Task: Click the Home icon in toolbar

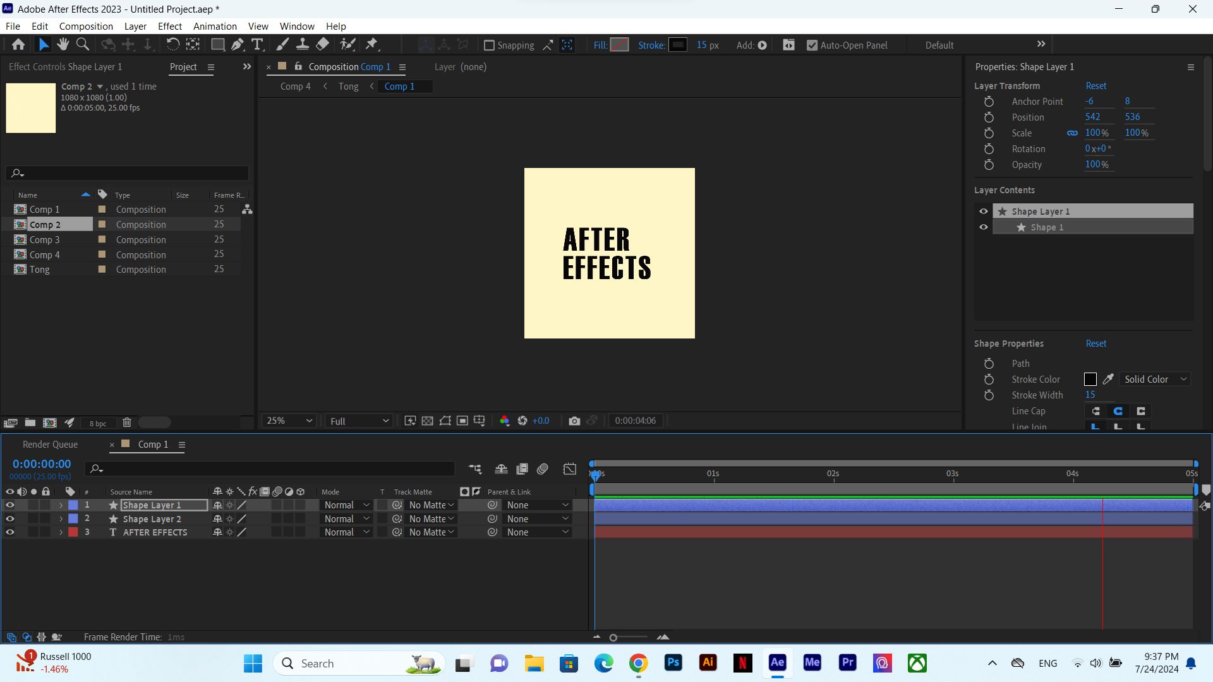Action: [x=18, y=44]
